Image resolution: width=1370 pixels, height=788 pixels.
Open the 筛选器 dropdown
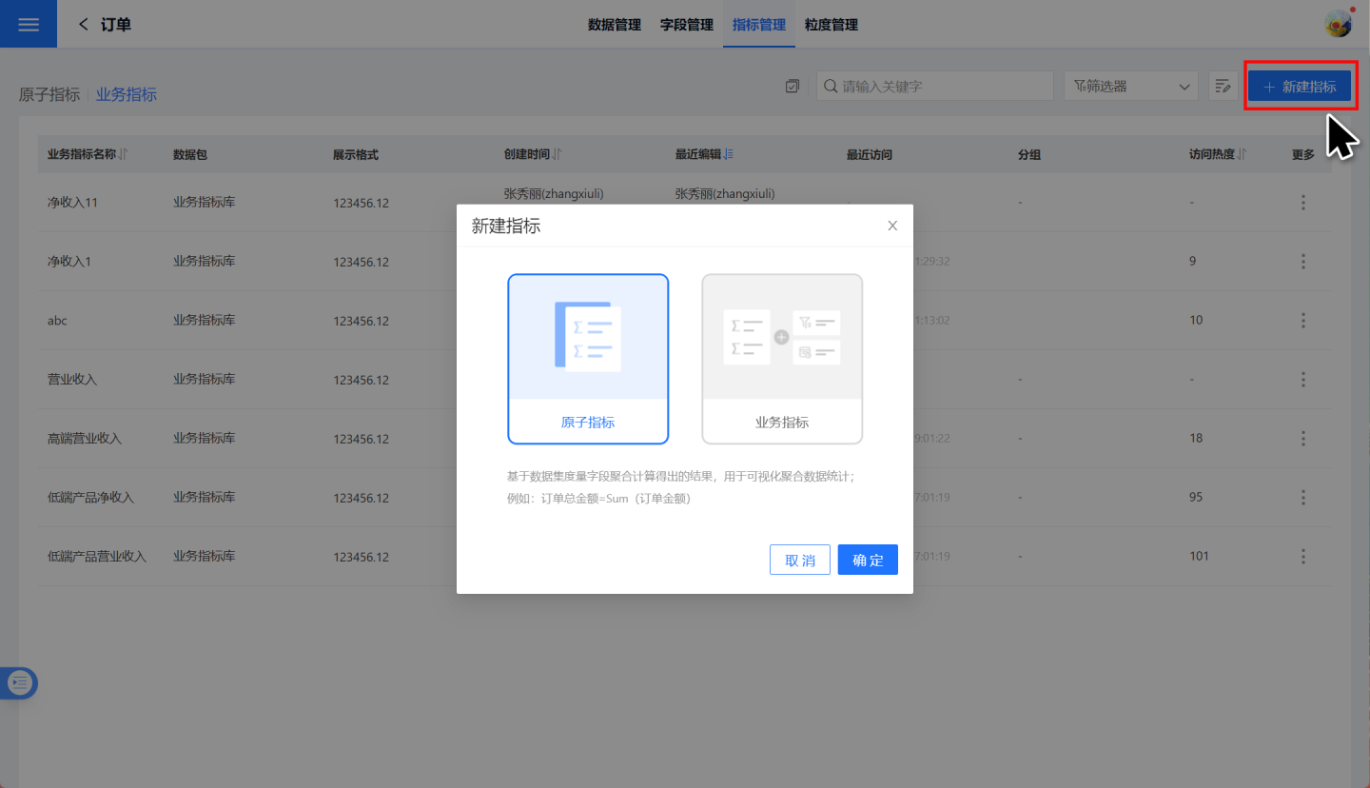(1131, 87)
